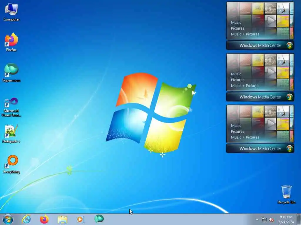Select the Firefox desktop shortcut
Screen dimensions: 301x225
click(11, 42)
